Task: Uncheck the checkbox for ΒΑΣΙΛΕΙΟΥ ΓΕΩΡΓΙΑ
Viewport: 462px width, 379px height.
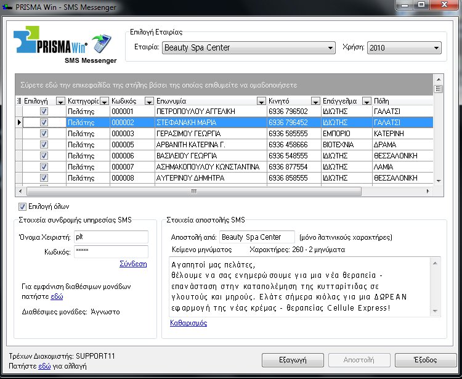Action: click(x=44, y=156)
